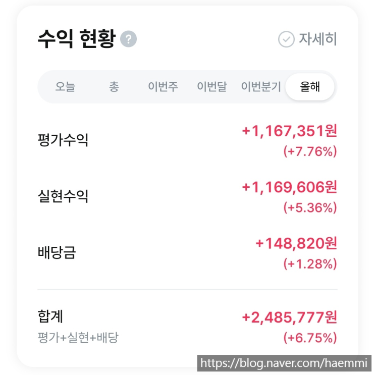Select the 올해 tab
Viewport: 375px width, 375px height.
(310, 87)
